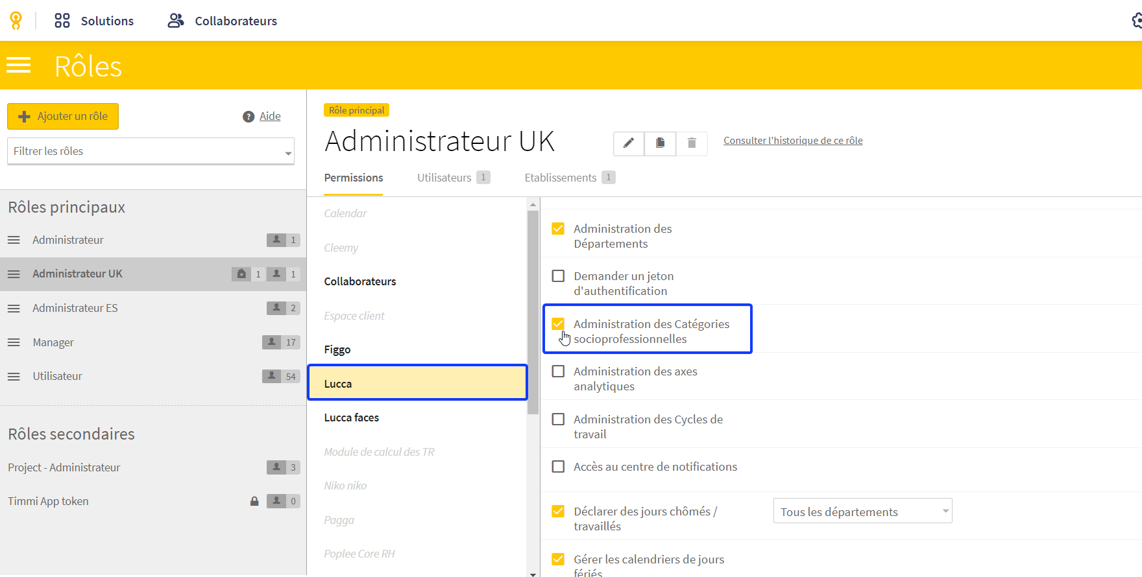Click user count badge of Manager
The image size is (1142, 577).
click(281, 342)
